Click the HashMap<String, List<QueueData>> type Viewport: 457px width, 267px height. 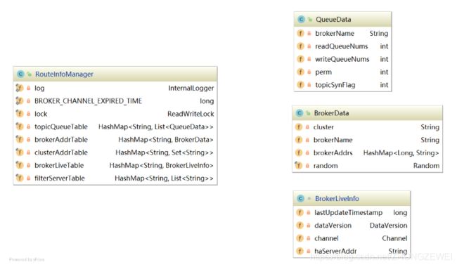(x=155, y=126)
